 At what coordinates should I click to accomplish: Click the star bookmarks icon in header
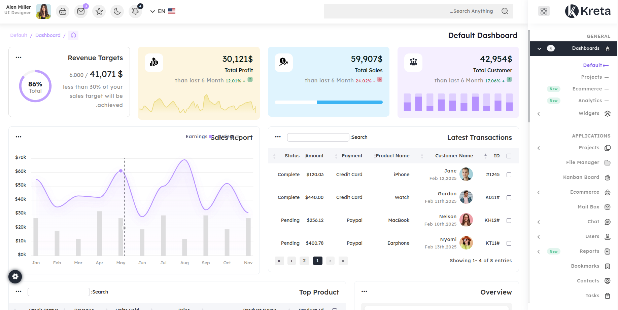pos(99,11)
